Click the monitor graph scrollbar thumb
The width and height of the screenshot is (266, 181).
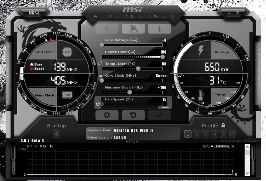[247, 152]
